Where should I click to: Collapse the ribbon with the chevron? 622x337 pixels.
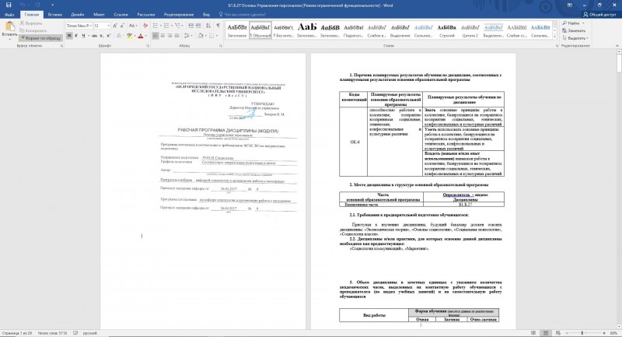(617, 46)
